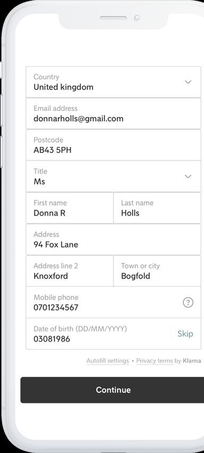Open Autofill settings link
204x453 pixels.
(x=108, y=361)
